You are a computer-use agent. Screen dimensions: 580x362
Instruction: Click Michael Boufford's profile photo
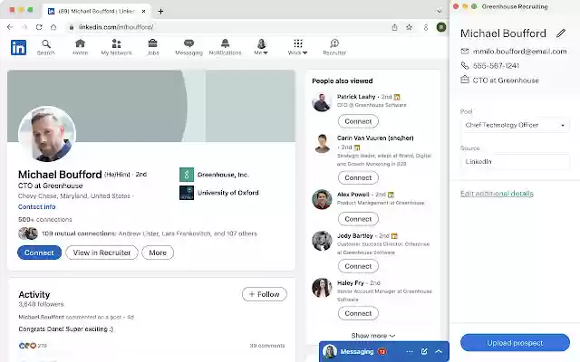coord(47,134)
